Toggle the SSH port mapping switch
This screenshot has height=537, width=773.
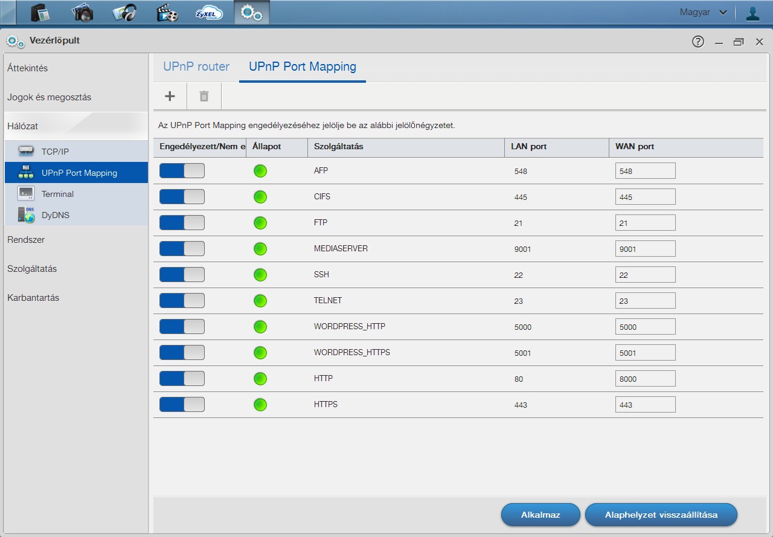point(182,275)
